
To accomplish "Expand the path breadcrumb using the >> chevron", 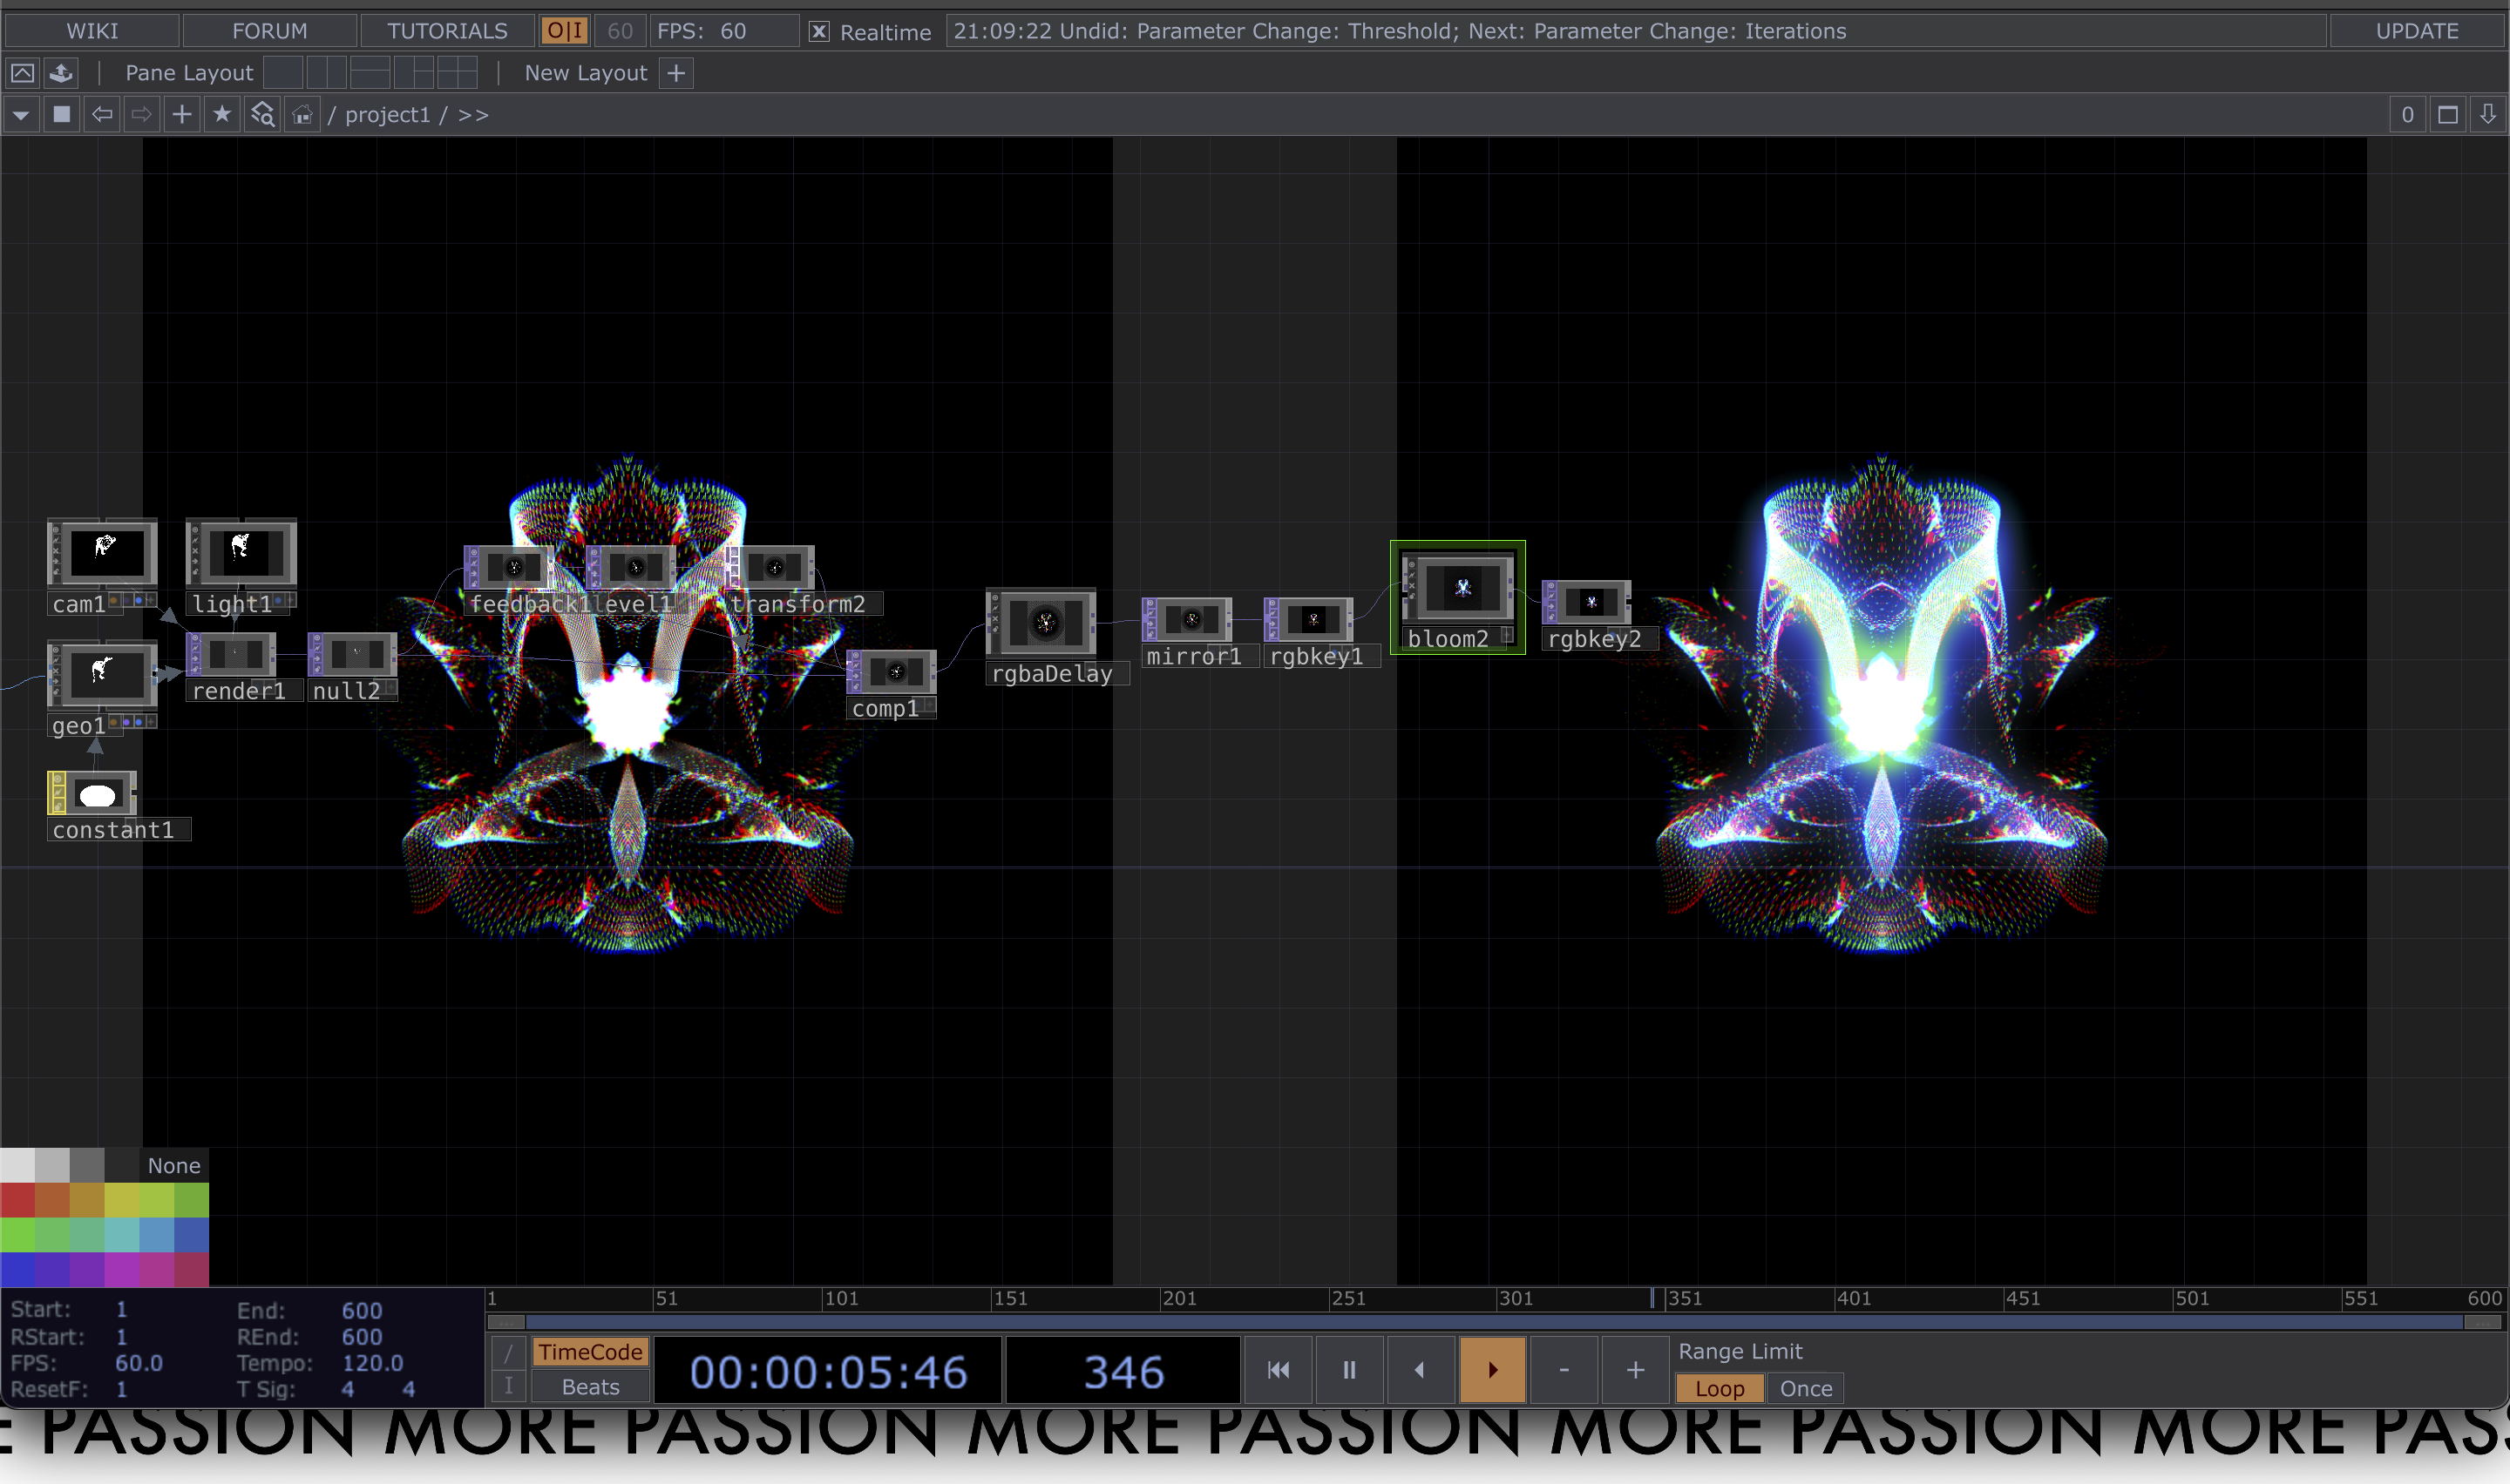I will point(475,114).
